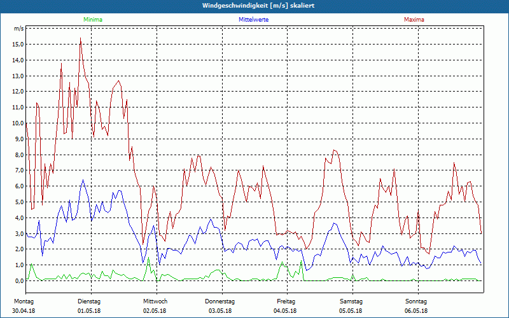Click the '8,0' y-axis value
The width and height of the screenshot is (509, 318).
[19, 155]
